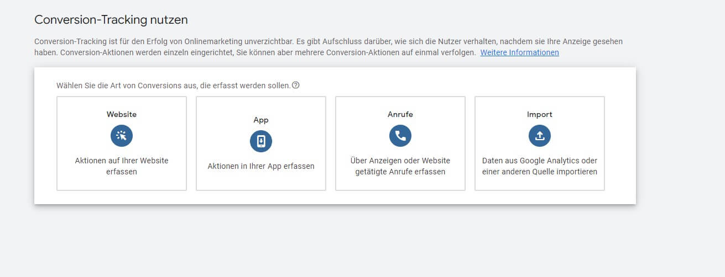This screenshot has width=725, height=277.
Task: Pick the Import card title
Action: [540, 115]
